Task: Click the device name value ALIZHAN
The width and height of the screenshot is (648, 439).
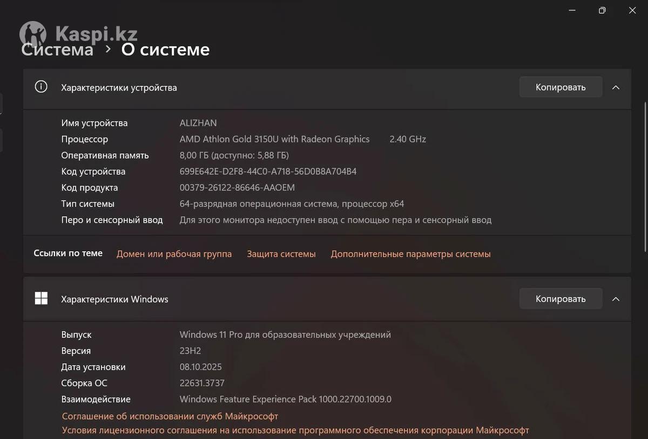Action: [x=198, y=123]
